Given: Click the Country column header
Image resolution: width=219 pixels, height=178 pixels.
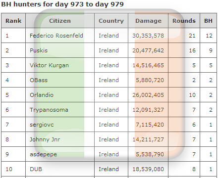Looking at the screenshot, I should pyautogui.click(x=111, y=21).
